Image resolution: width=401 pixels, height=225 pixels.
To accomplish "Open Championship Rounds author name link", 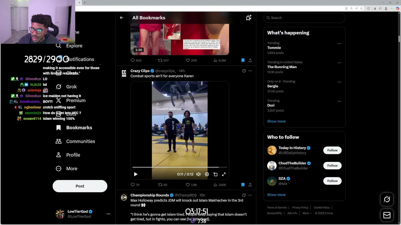I will point(150,195).
